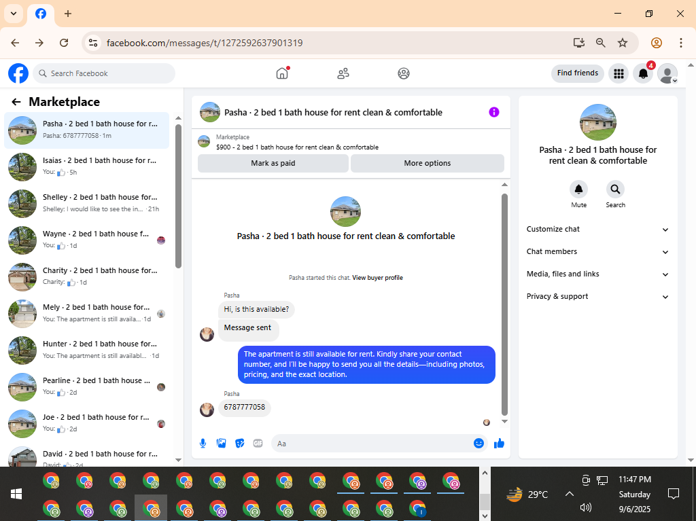Open the Chrome profile icon in toolbar
Screen dimensions: 696x521
pos(657,43)
